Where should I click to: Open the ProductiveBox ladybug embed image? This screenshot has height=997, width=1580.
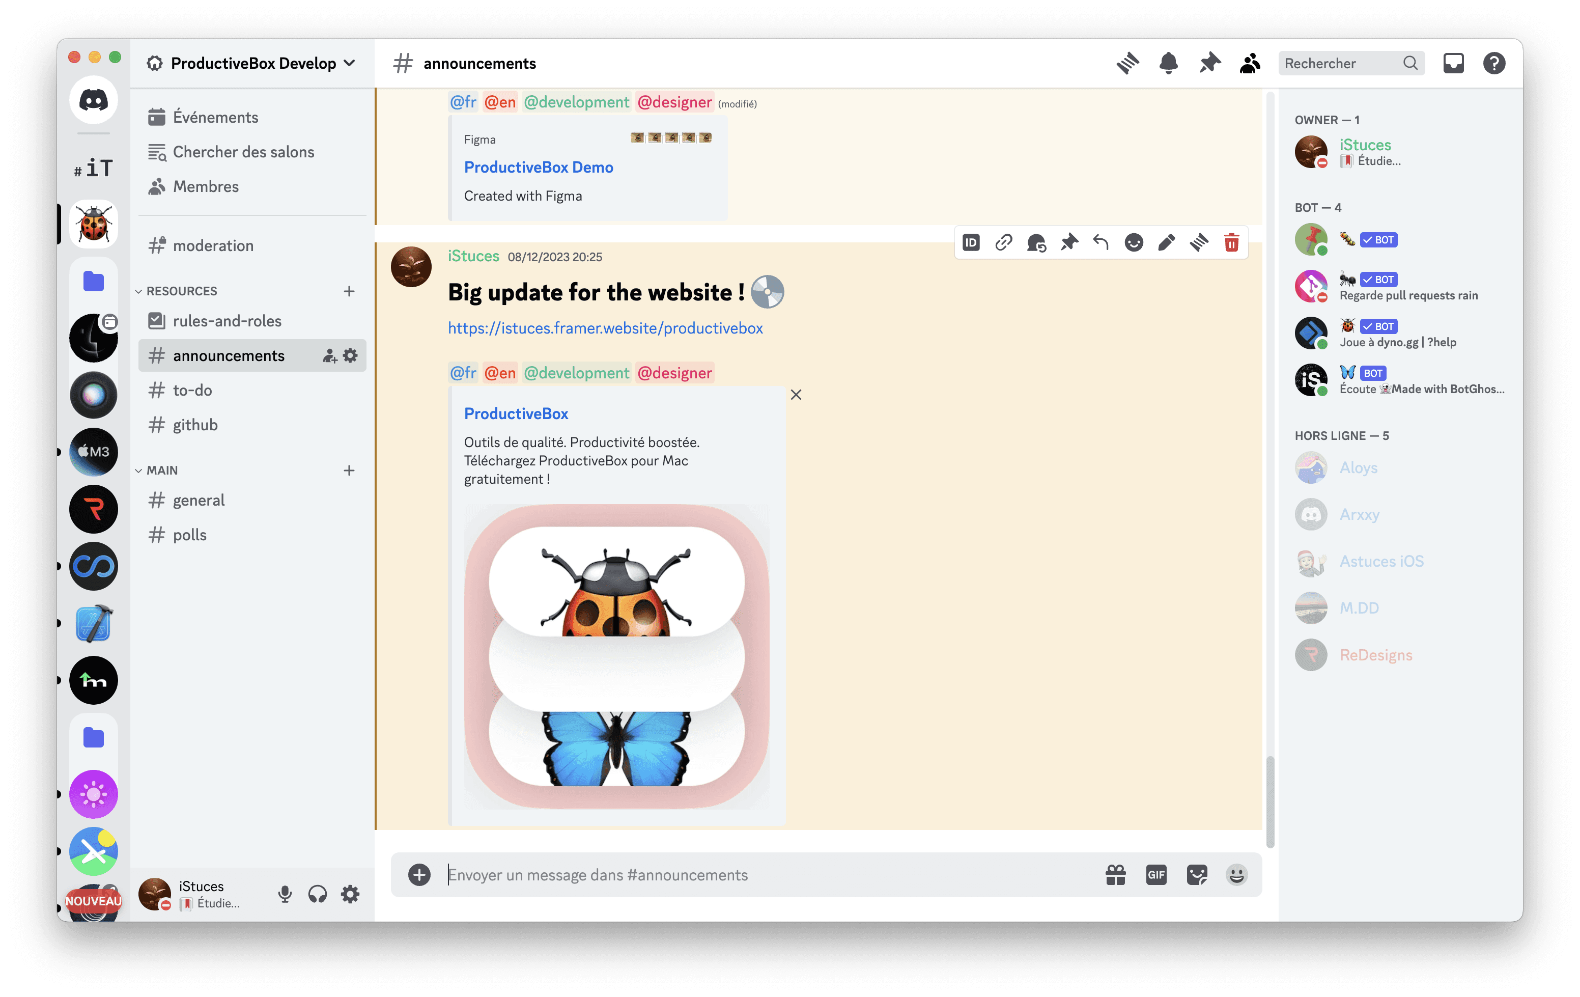617,656
